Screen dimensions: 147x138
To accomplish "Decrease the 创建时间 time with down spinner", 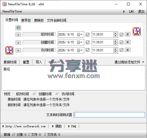I will 115,43.
